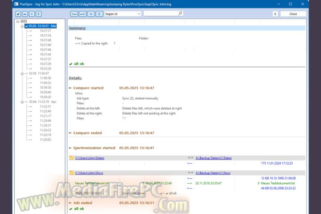321x214 pixels.
Task: Open the 10:37:46 log entry
Action: pyautogui.click(x=45, y=49)
